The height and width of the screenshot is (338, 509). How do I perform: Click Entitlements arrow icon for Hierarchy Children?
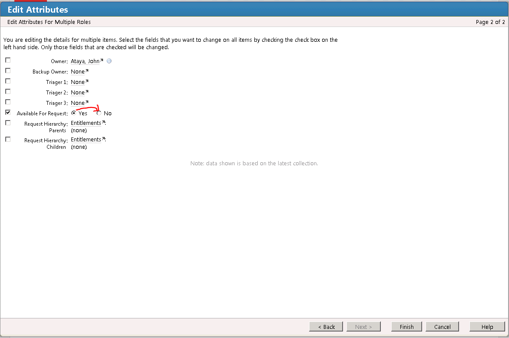point(103,139)
